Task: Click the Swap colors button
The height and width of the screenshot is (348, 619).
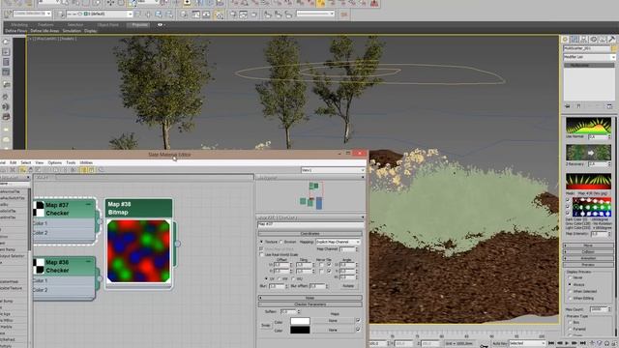Action: coord(265,326)
